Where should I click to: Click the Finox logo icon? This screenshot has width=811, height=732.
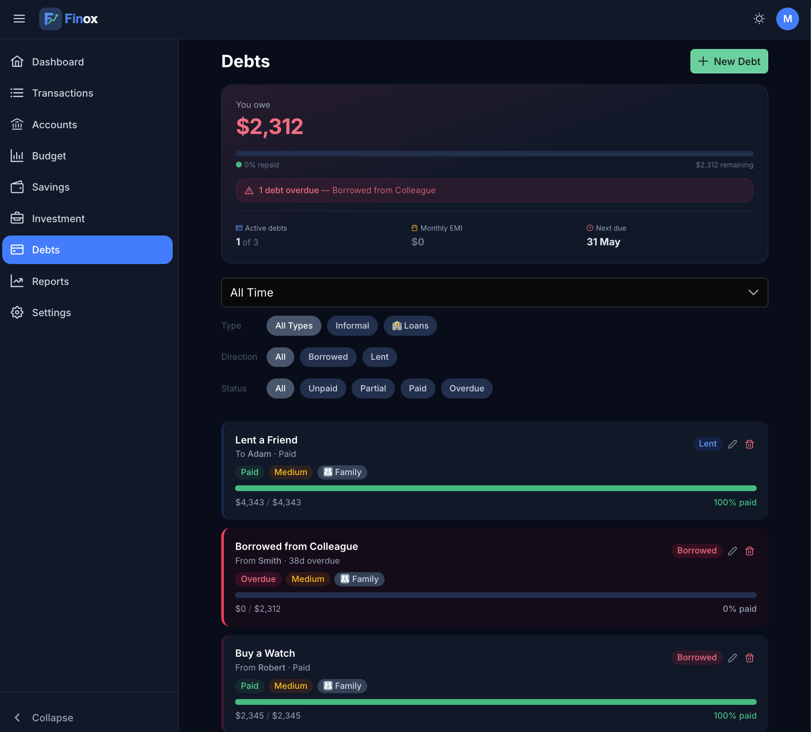pyautogui.click(x=50, y=19)
